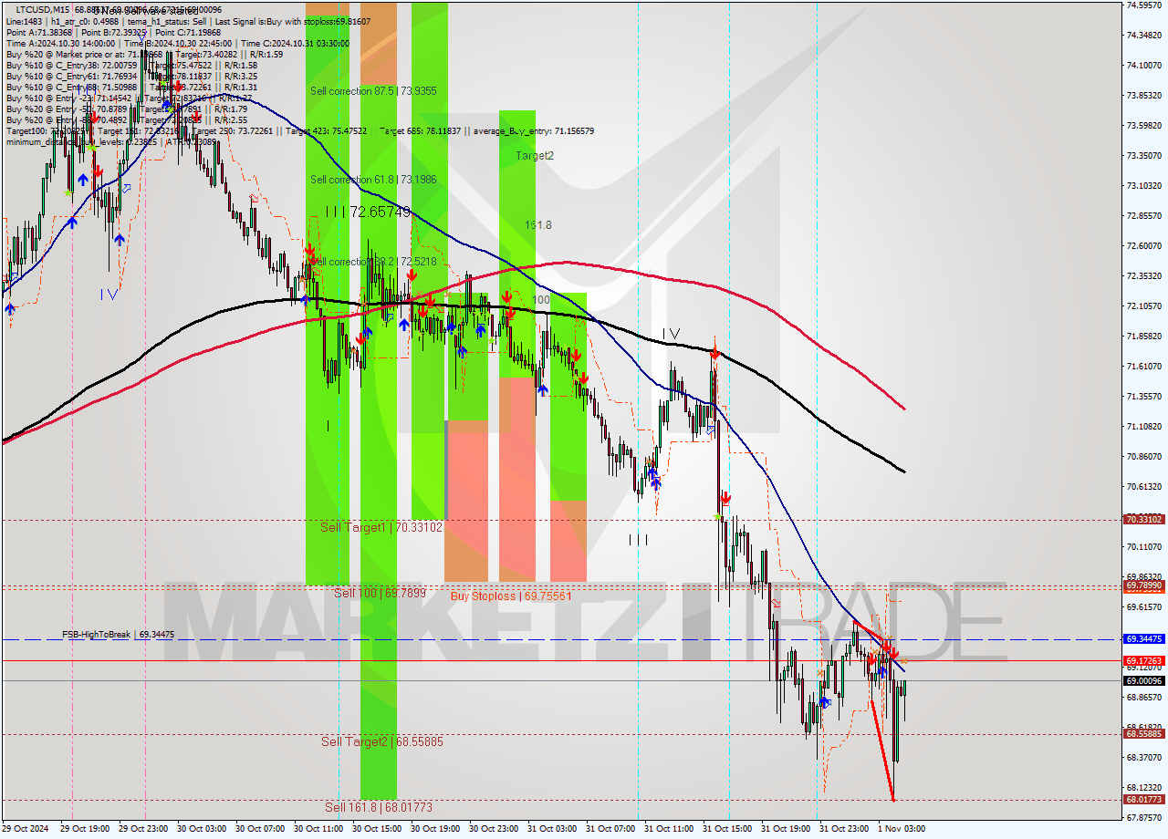Image resolution: width=1168 pixels, height=839 pixels.
Task: Select the 'Sell 161.8 | 68.01773' label
Action: point(379,807)
